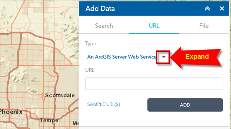Click the 'An ArcGIS Server Web Service' selection
This screenshot has height=129, width=231.
[x=122, y=57]
